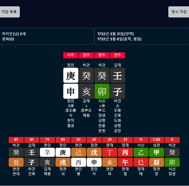Screen dimensions: 189x186
Task: Click the white 辛 stem tile
Action: 47,152
